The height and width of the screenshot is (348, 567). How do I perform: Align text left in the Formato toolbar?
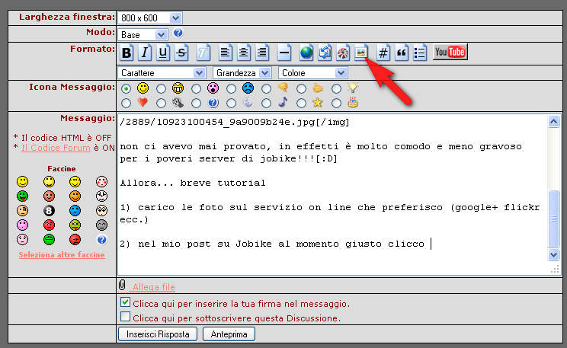(226, 53)
